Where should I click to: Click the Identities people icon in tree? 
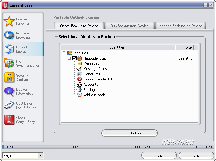point(69,53)
